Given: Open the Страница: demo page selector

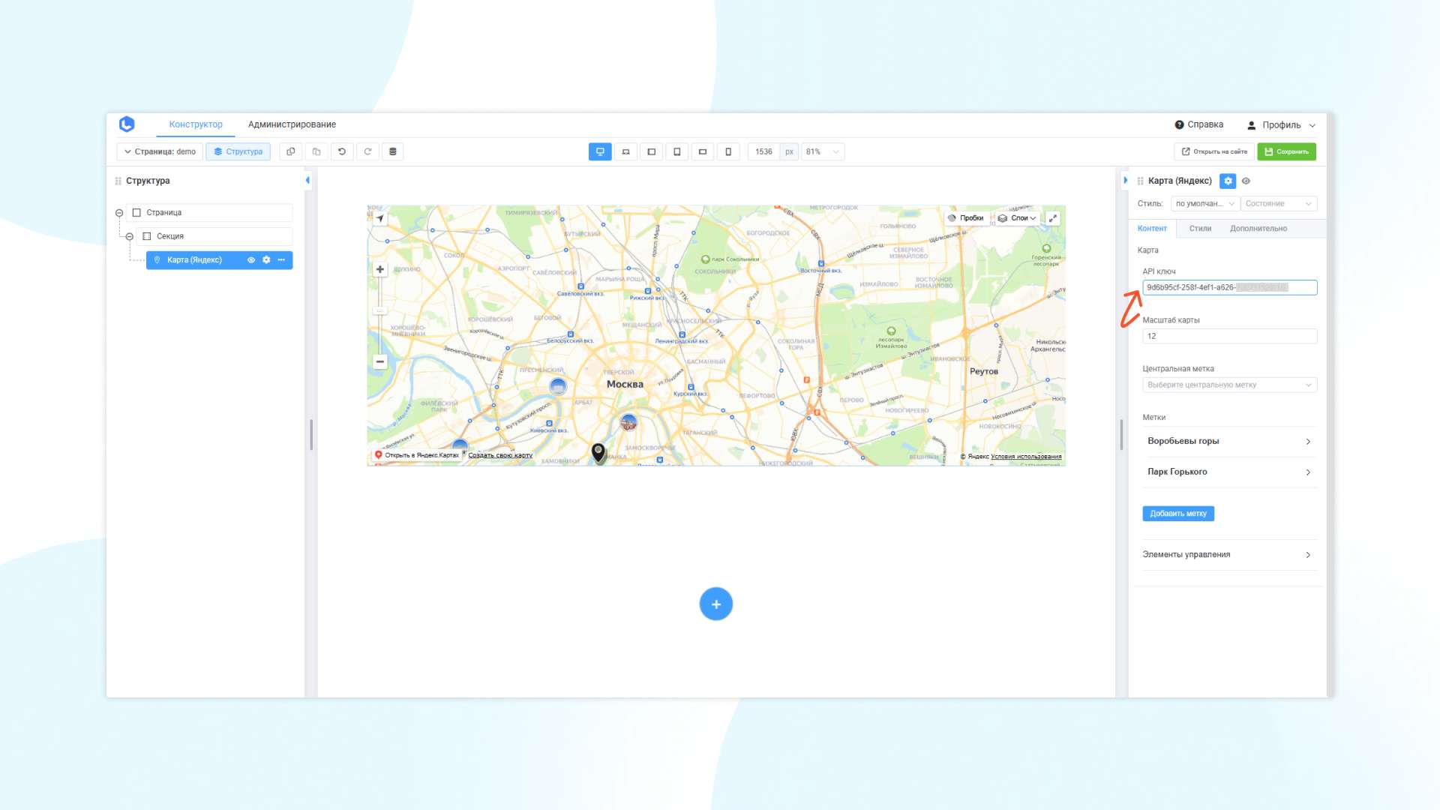Looking at the screenshot, I should tap(160, 151).
